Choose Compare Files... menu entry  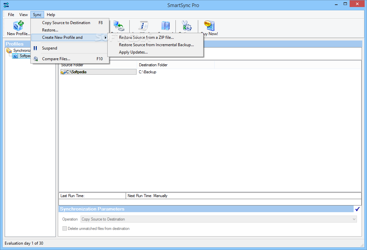(x=70, y=59)
